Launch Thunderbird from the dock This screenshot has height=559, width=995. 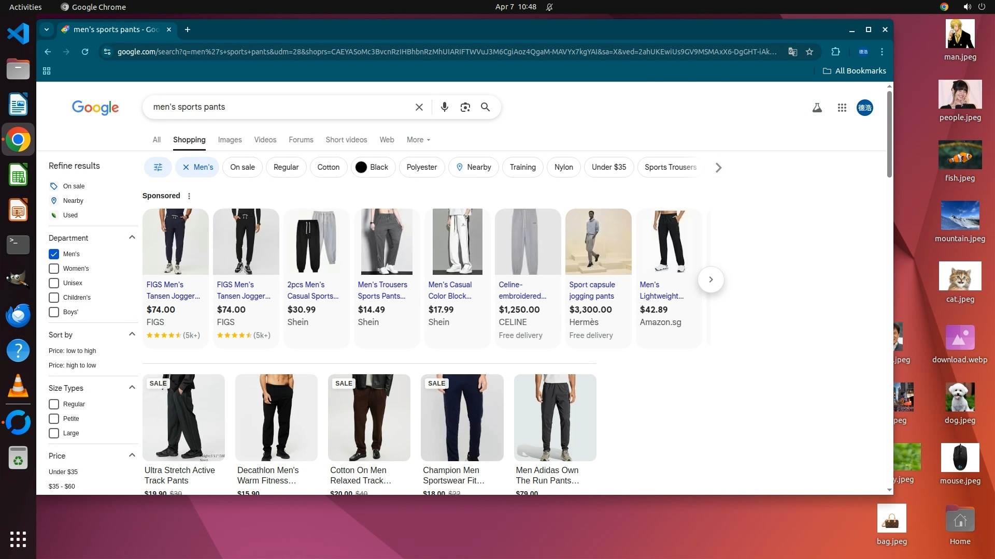[18, 316]
